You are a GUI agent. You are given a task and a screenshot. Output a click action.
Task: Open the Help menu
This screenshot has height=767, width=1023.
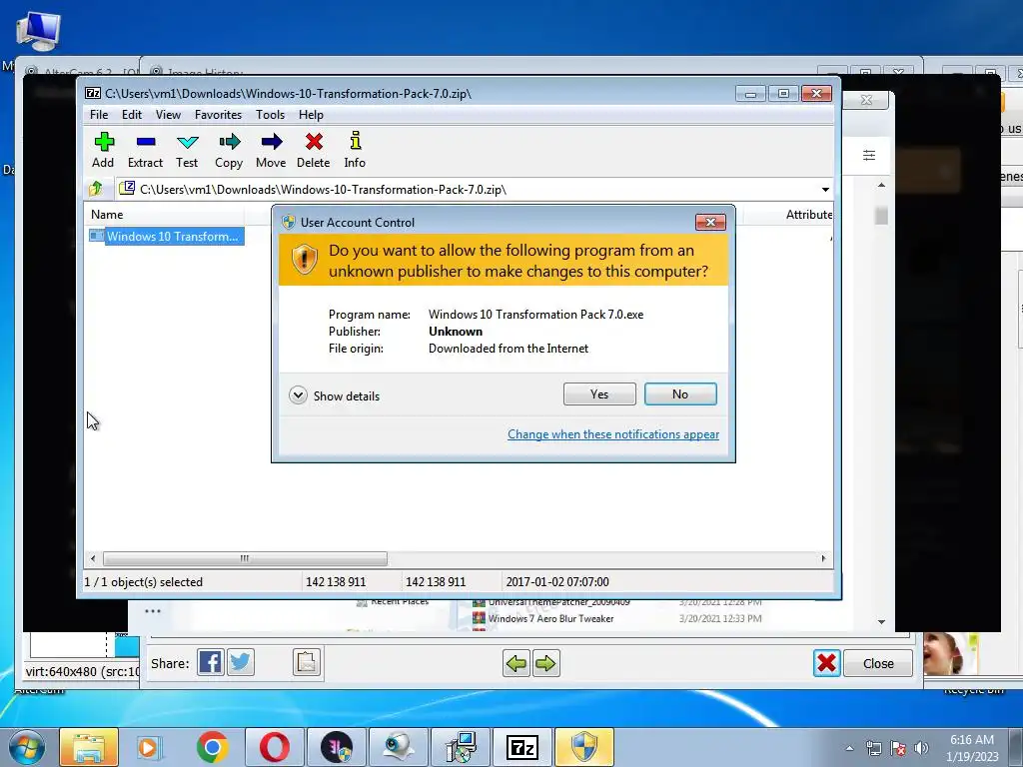(312, 115)
